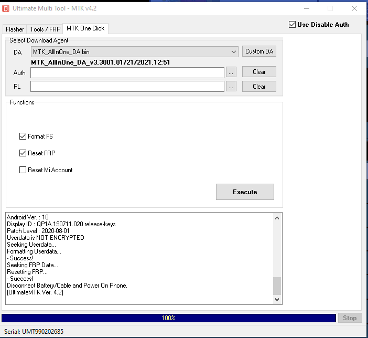Click the MTK_AllInOne_DA_v3.3001 version label
Screen dimensions: 368x338
tap(101, 62)
